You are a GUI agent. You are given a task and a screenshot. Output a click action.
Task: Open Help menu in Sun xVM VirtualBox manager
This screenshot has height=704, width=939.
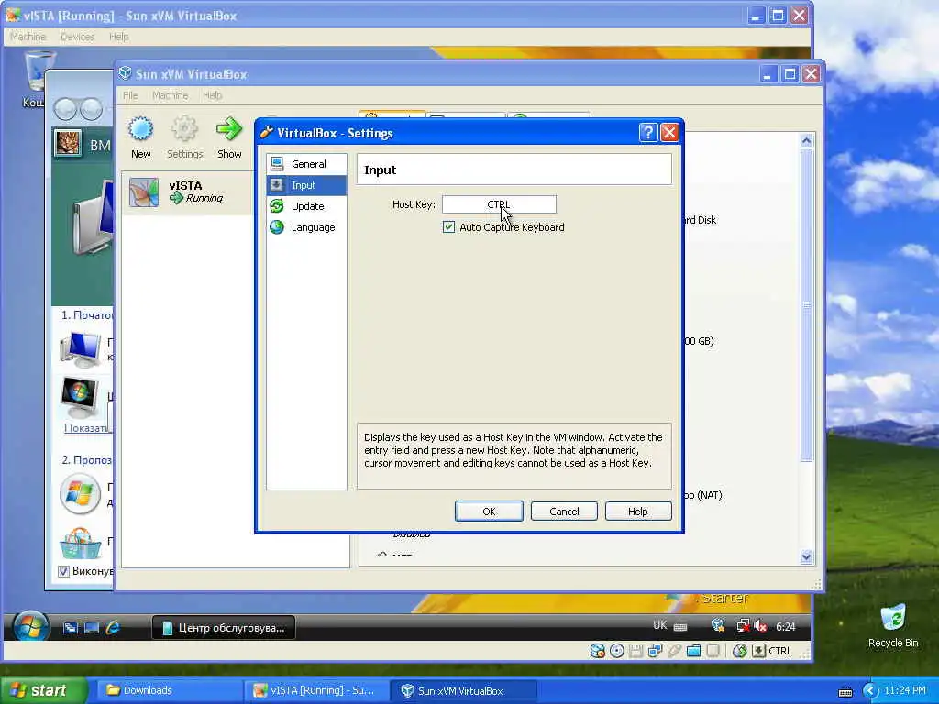[212, 95]
